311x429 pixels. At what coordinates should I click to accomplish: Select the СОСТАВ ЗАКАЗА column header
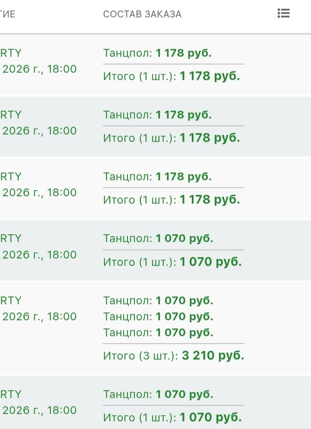click(x=142, y=14)
